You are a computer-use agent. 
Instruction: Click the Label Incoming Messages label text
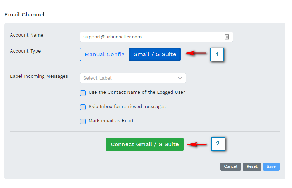tap(39, 76)
